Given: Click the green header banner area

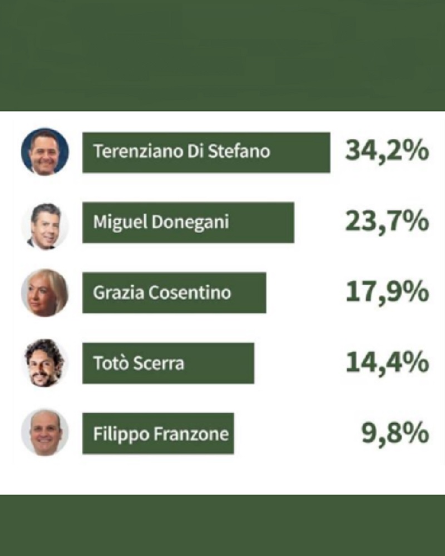Looking at the screenshot, I should pyautogui.click(x=222, y=55).
